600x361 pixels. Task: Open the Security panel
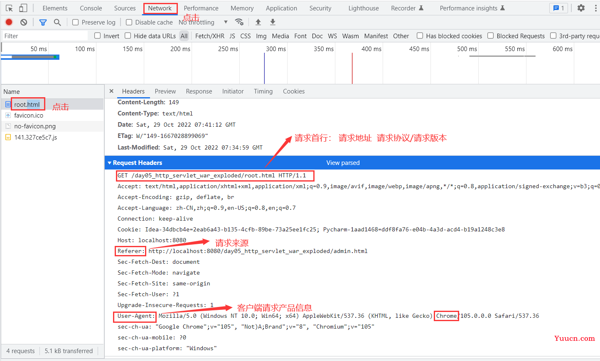[x=320, y=8]
